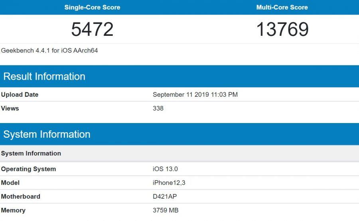Select the iPhone12,3 model value
The height and width of the screenshot is (221, 359).
click(x=169, y=183)
